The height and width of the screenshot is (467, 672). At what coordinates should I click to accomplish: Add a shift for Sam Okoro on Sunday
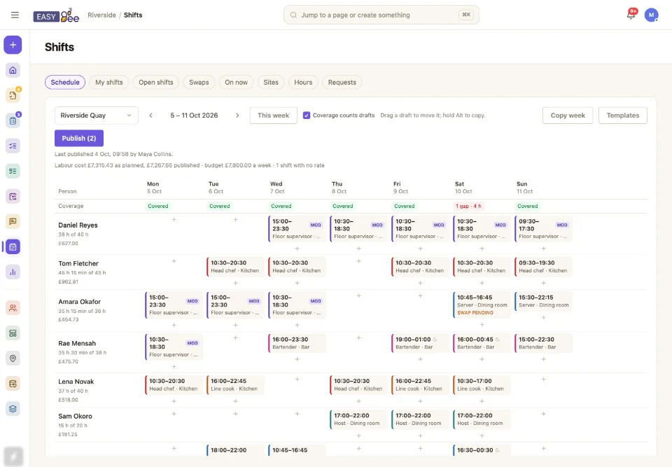[x=543, y=414]
